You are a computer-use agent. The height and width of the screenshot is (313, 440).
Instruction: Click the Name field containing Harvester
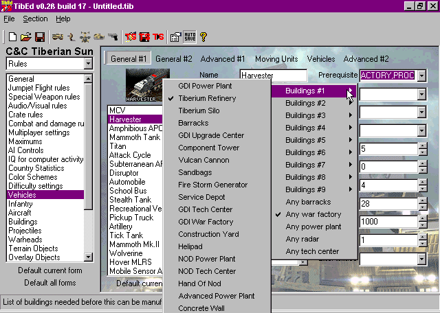pos(274,76)
